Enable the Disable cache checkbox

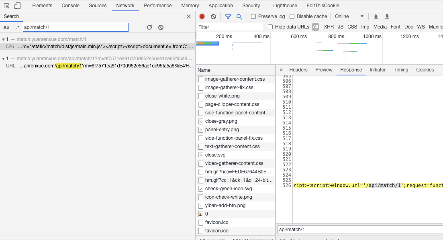pyautogui.click(x=292, y=16)
